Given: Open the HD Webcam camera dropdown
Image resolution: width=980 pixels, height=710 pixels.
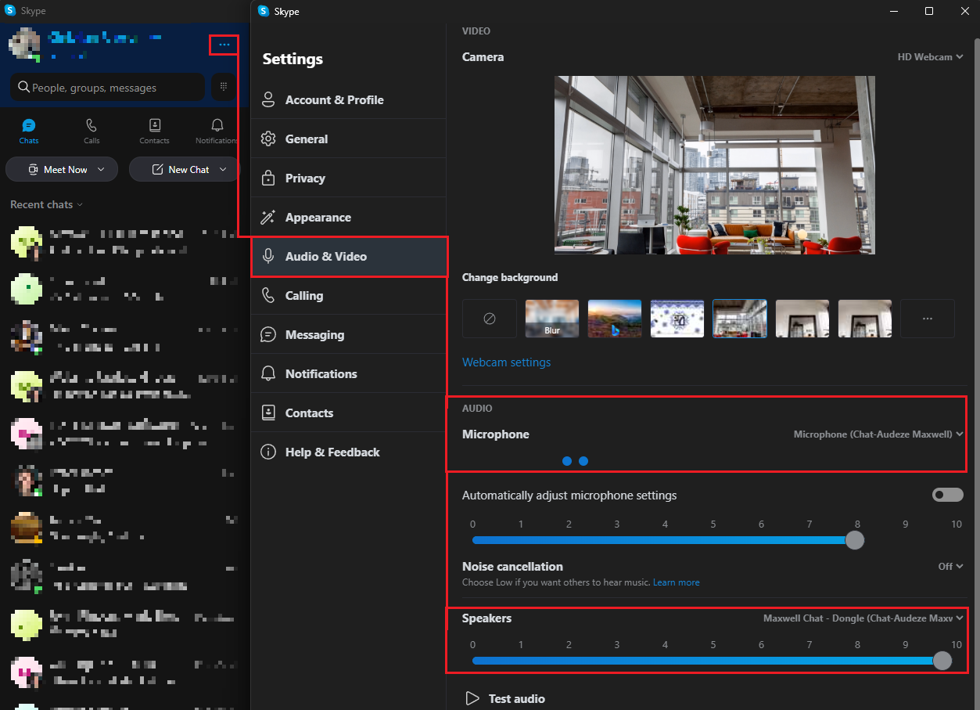Looking at the screenshot, I should click(x=930, y=57).
